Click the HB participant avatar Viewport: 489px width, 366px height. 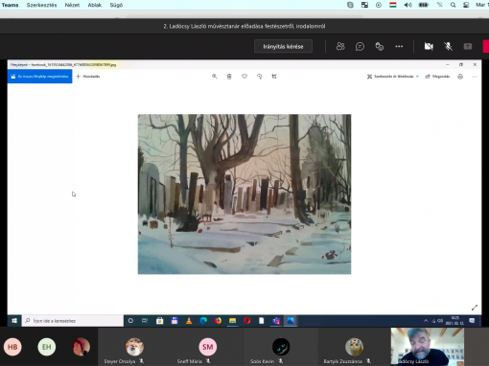pos(12,347)
